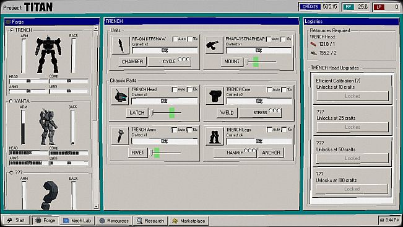
Task: Click the dark resource icon showing 195.2 / 2
Action: click(x=313, y=53)
